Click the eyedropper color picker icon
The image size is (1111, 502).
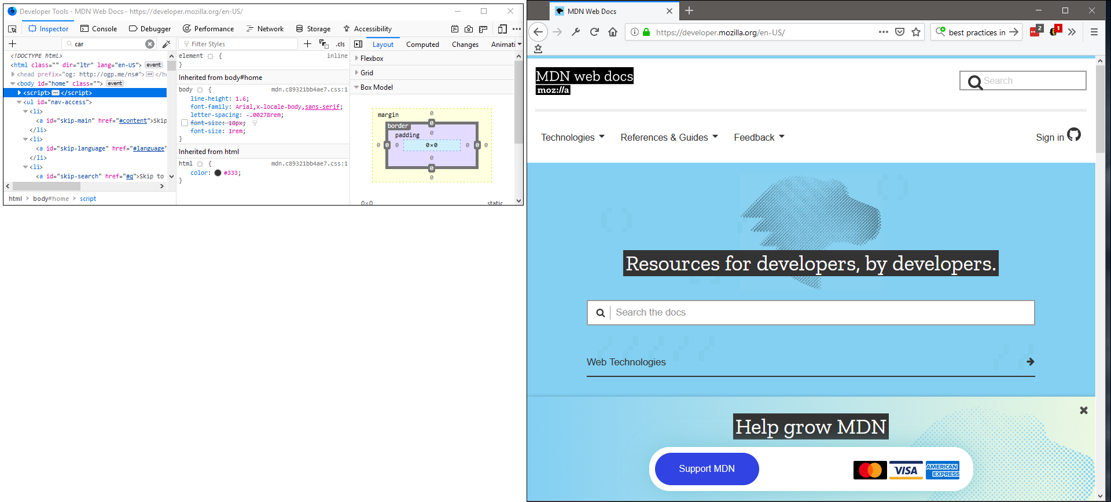[167, 44]
